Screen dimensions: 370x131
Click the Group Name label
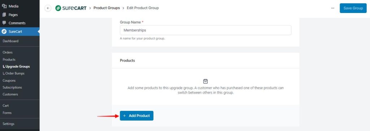[132, 22]
